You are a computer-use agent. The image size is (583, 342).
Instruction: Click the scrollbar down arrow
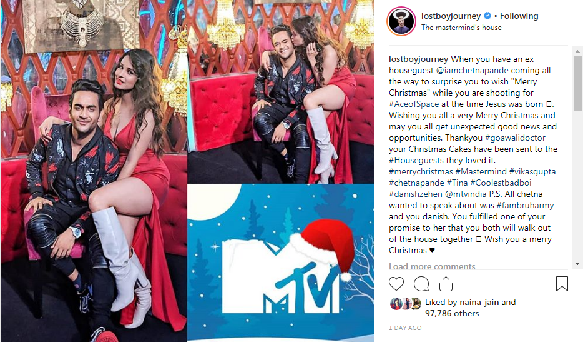click(577, 264)
